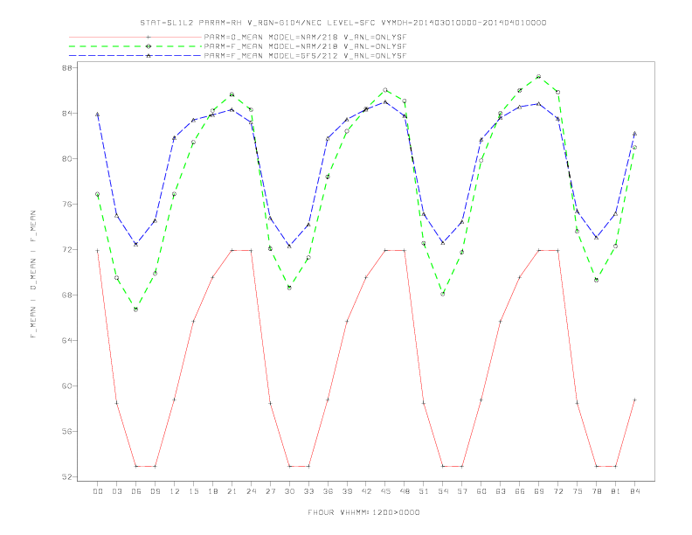Screen dimensions: 692x535
Task: Click x-axis tick label 48
Action: click(405, 491)
